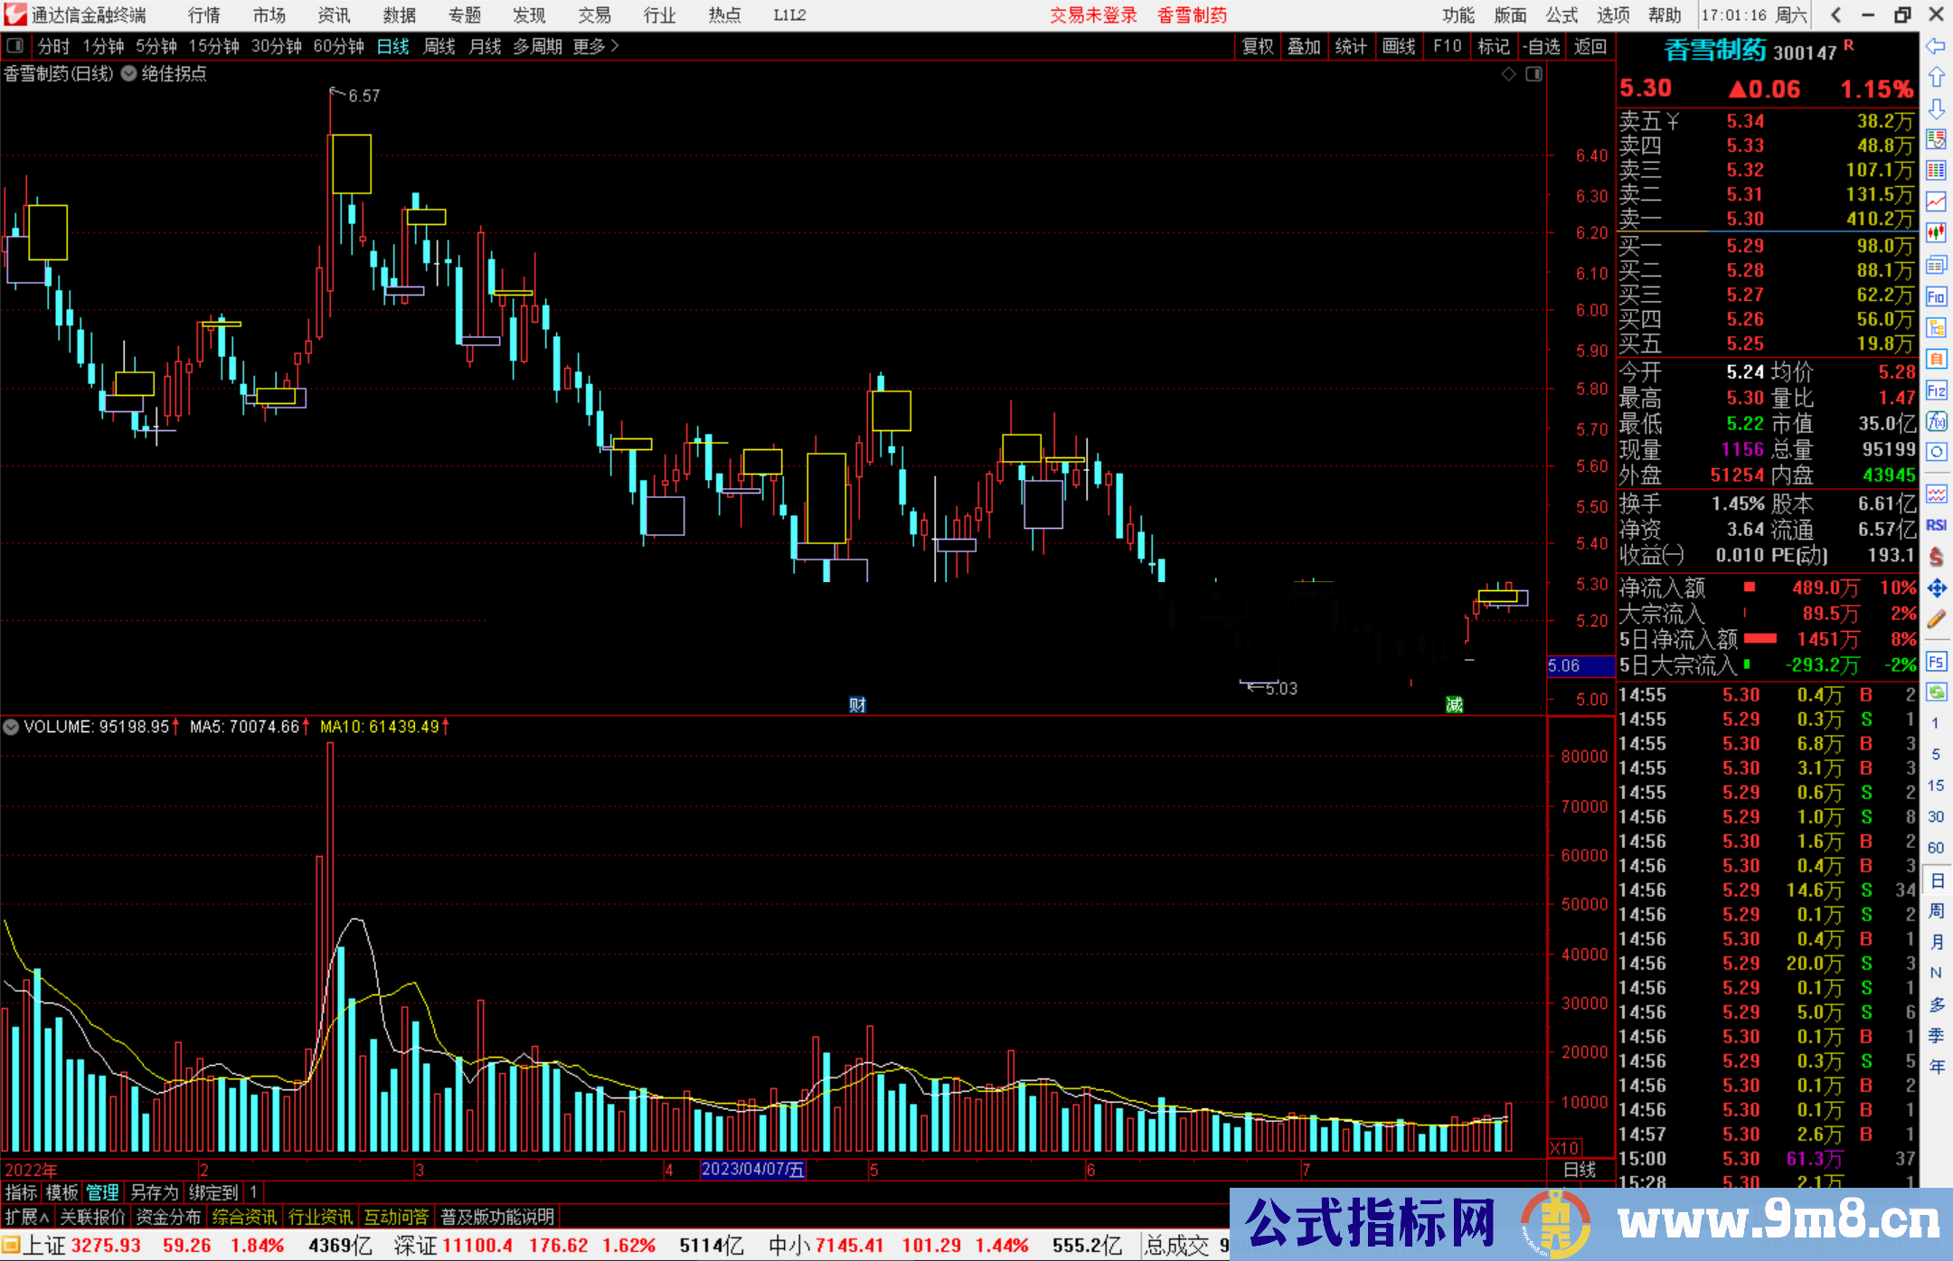Open the 绝佳拐点 indicator dropdown

coord(129,74)
